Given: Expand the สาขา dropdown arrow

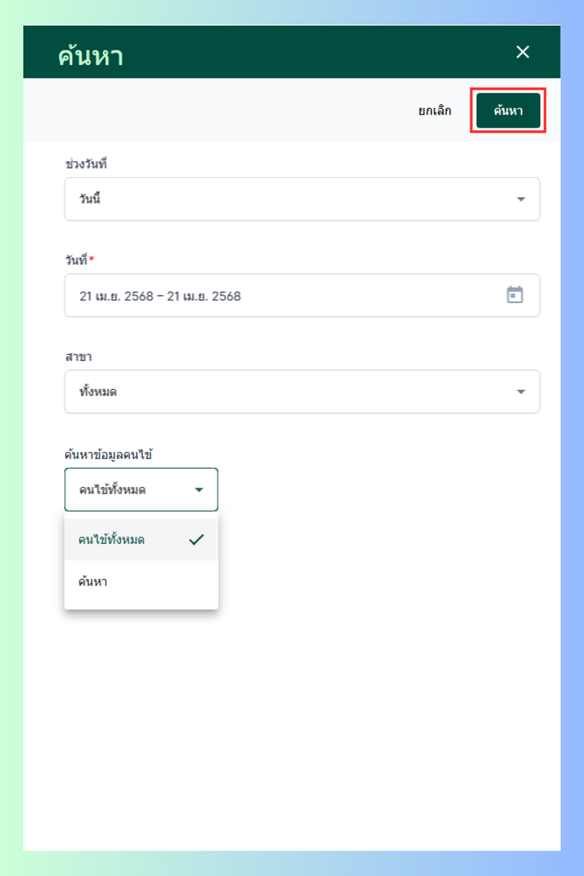Looking at the screenshot, I should tap(520, 392).
